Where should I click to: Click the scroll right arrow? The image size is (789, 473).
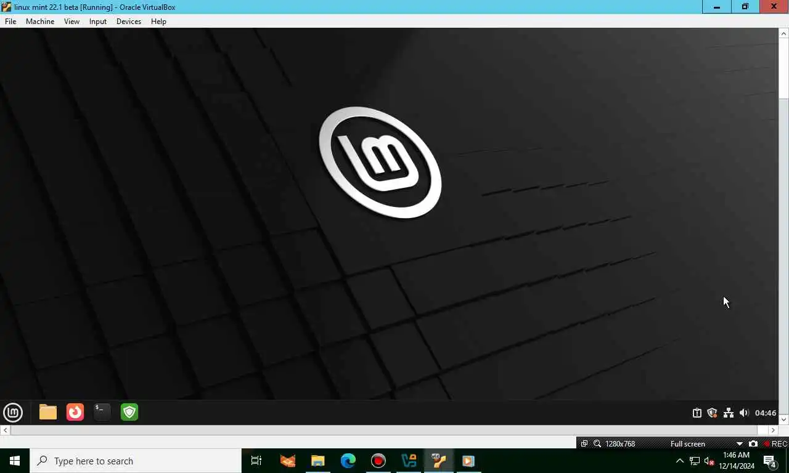773,430
